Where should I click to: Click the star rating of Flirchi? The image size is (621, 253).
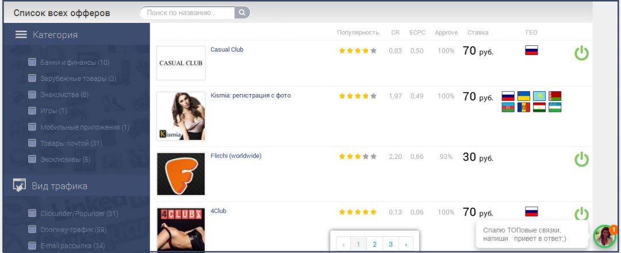tap(358, 157)
